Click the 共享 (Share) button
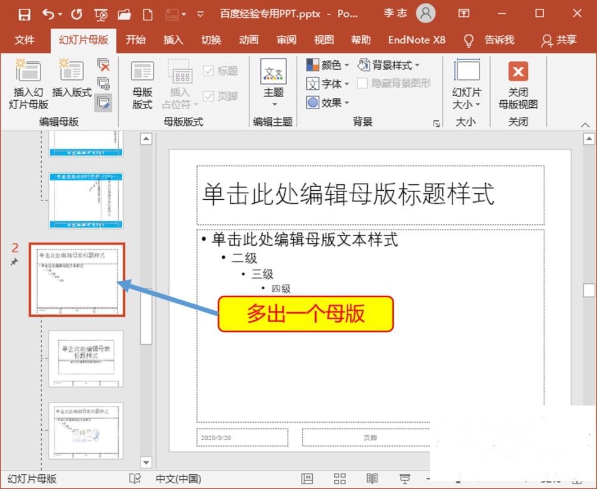The image size is (597, 489). click(559, 40)
